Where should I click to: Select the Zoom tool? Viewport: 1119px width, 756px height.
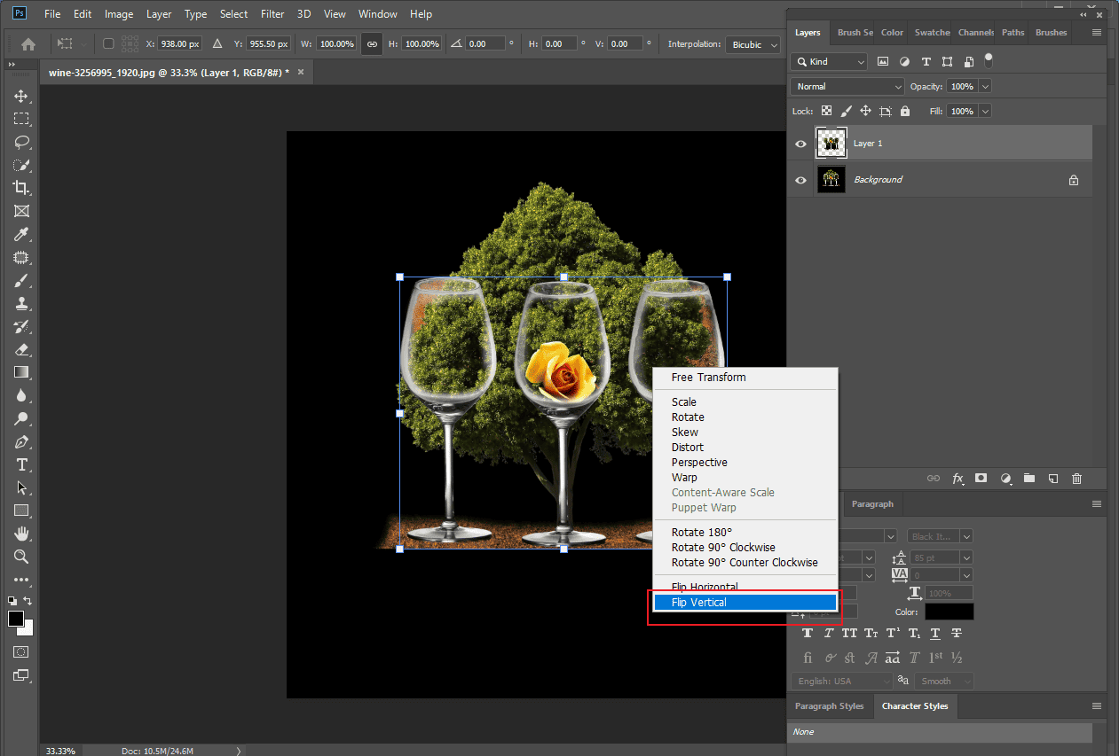pos(21,557)
